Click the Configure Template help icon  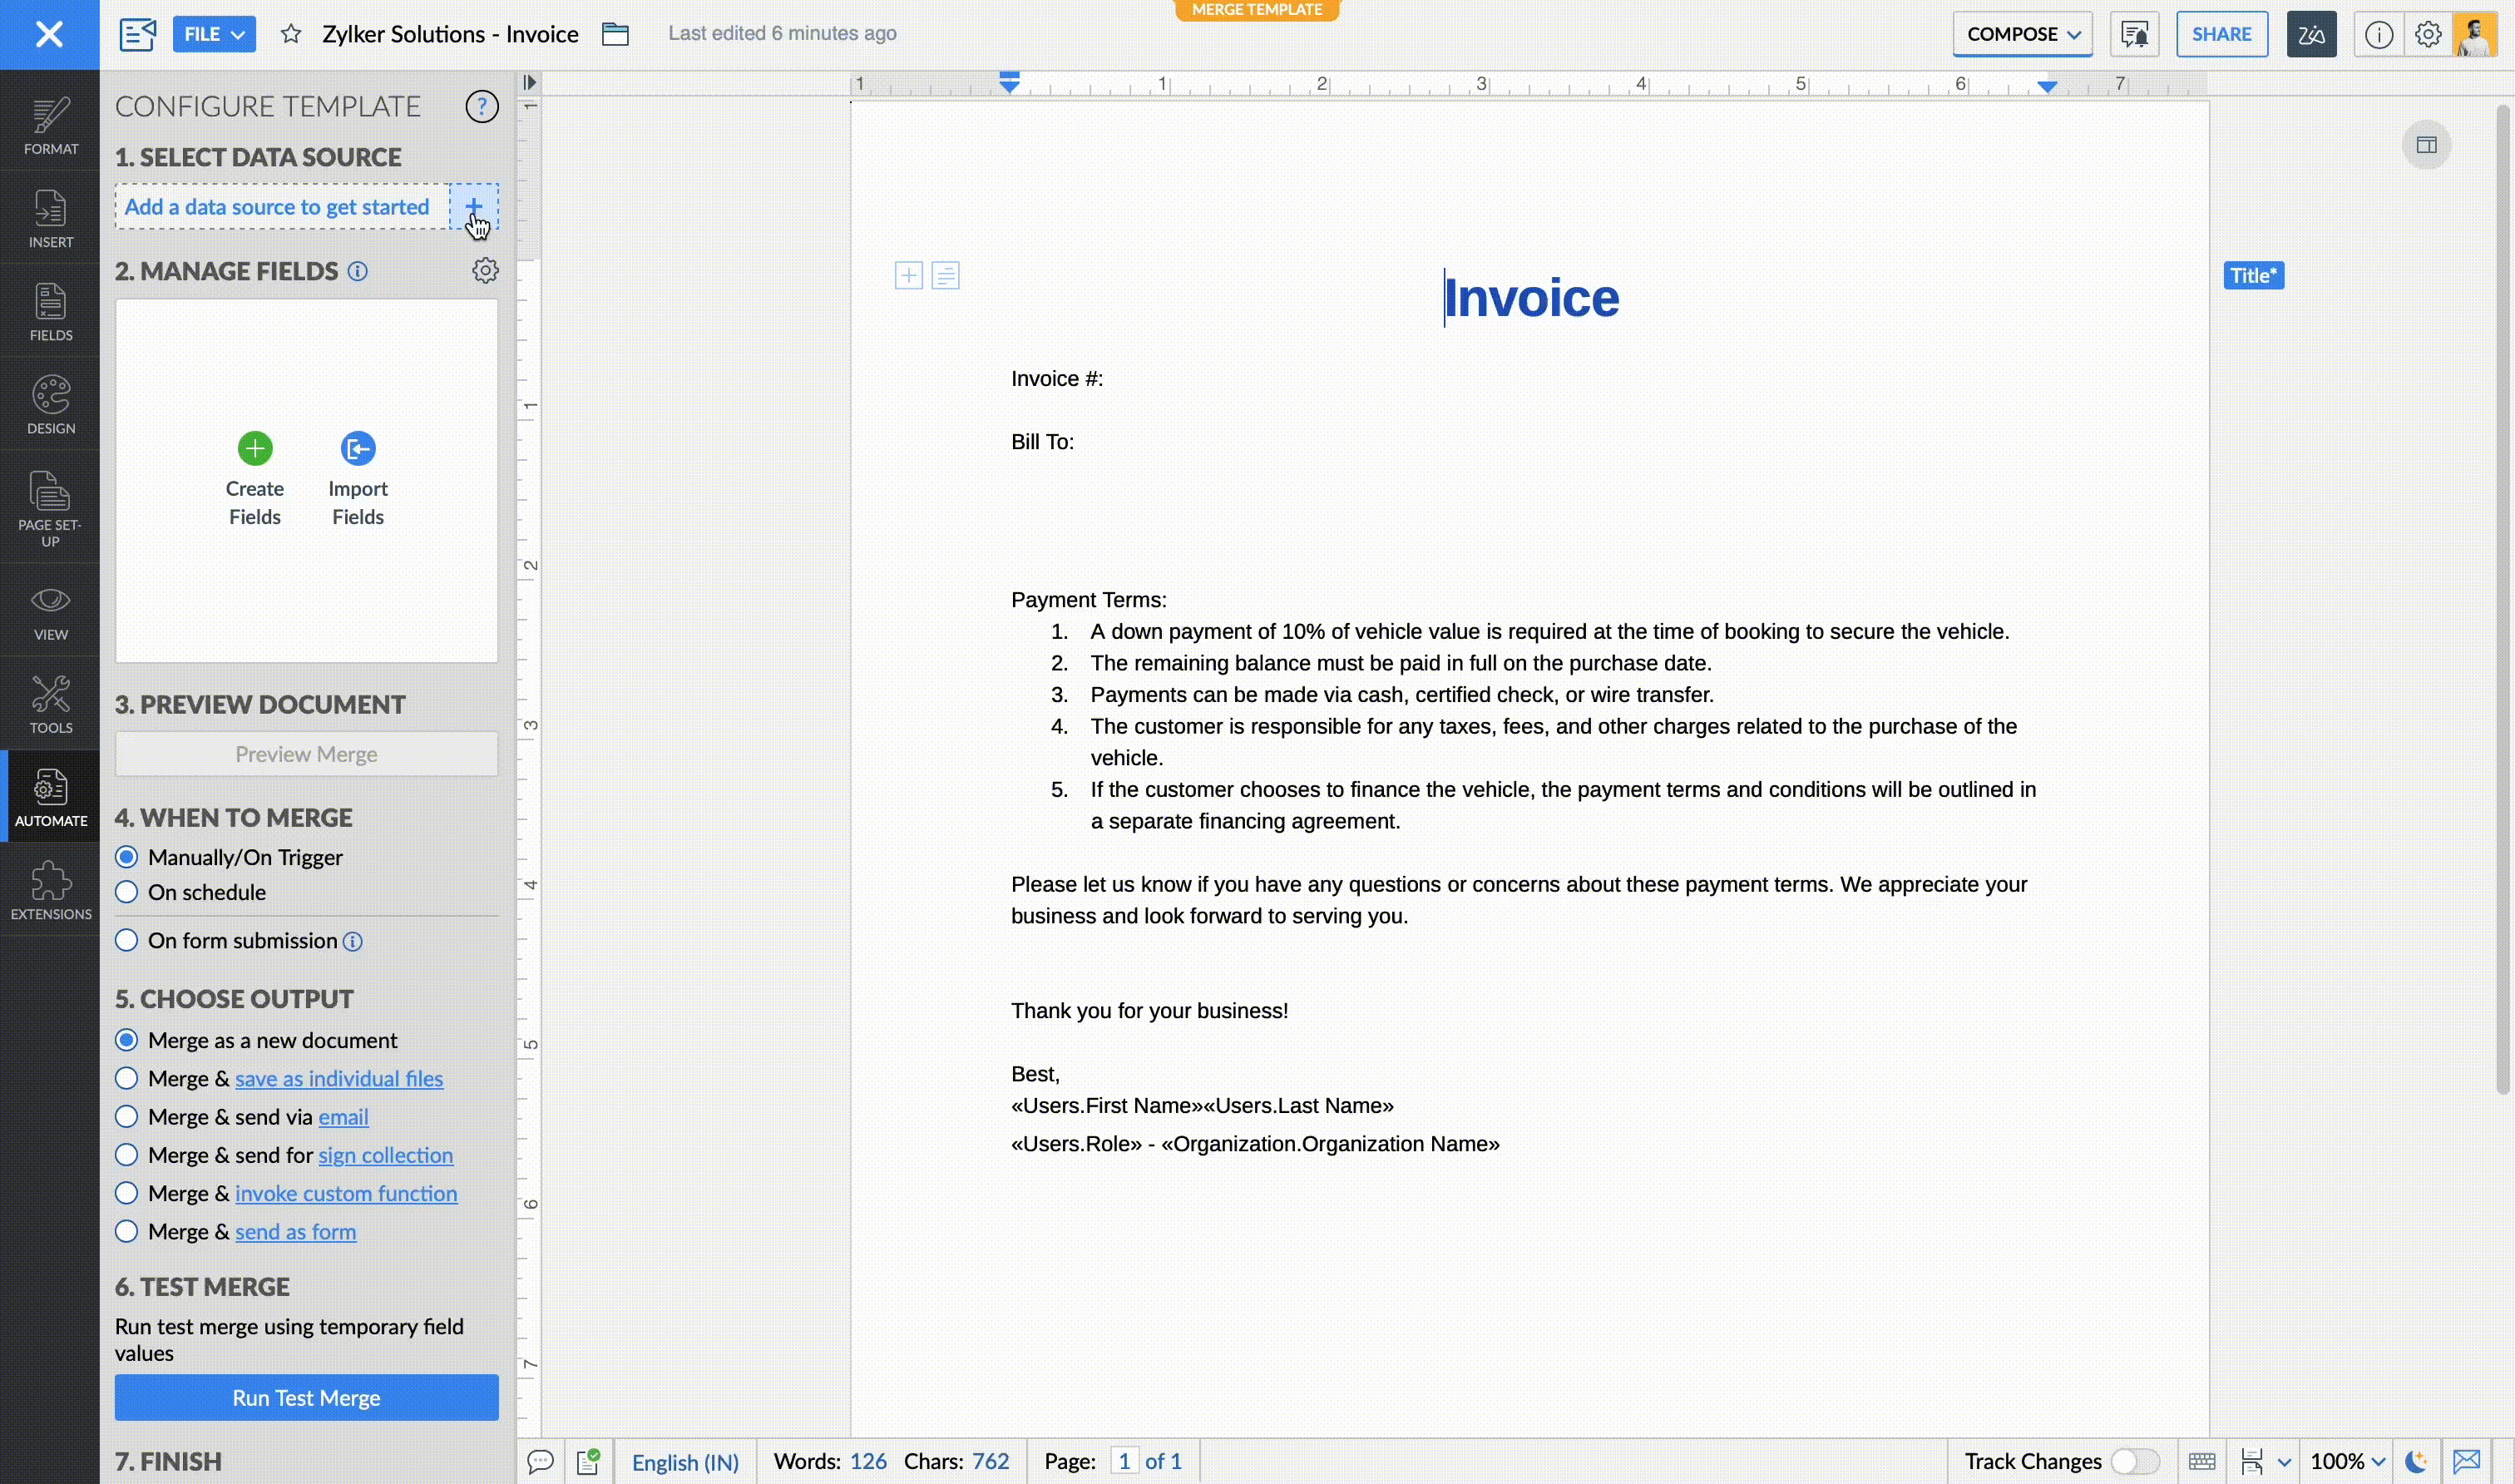(x=482, y=106)
